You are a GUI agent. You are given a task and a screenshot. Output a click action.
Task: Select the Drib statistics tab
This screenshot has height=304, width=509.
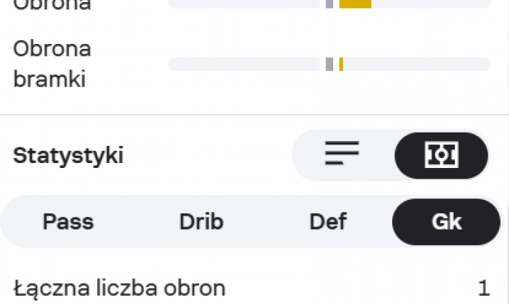tap(201, 222)
